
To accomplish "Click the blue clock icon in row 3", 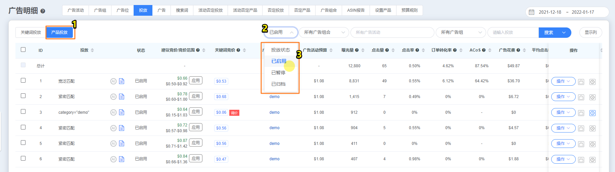I will click(x=593, y=113).
